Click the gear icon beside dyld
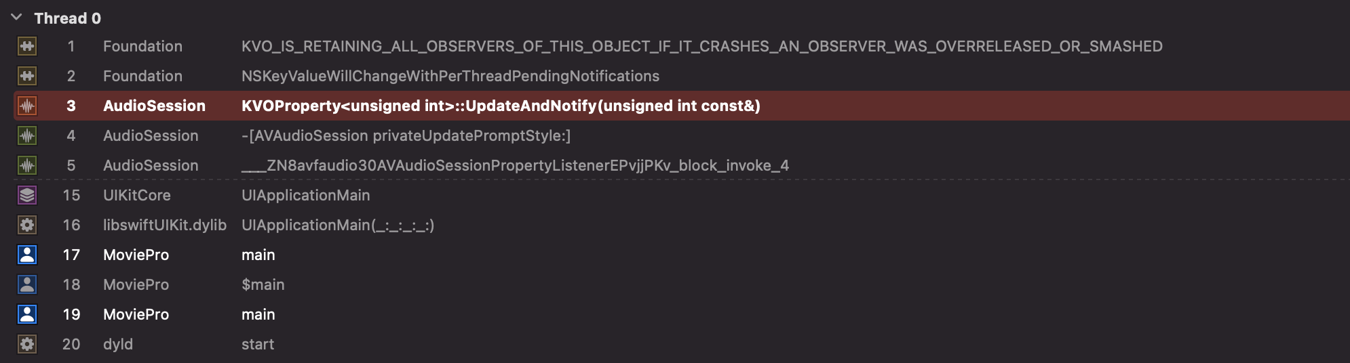Viewport: 1350px width, 363px height. click(27, 344)
